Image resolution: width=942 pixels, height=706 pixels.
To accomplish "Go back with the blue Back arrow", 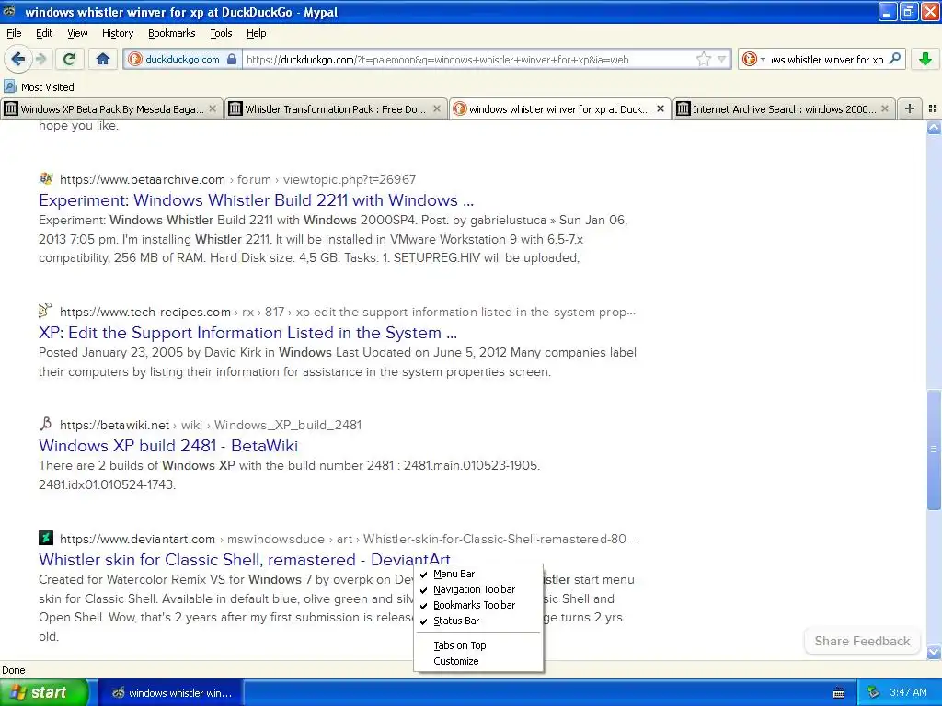I will (x=18, y=59).
